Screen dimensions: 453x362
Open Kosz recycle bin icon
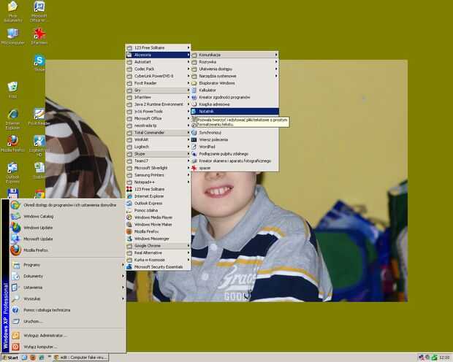click(x=12, y=90)
